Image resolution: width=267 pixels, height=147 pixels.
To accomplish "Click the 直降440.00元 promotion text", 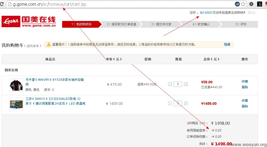I will coord(147,84).
